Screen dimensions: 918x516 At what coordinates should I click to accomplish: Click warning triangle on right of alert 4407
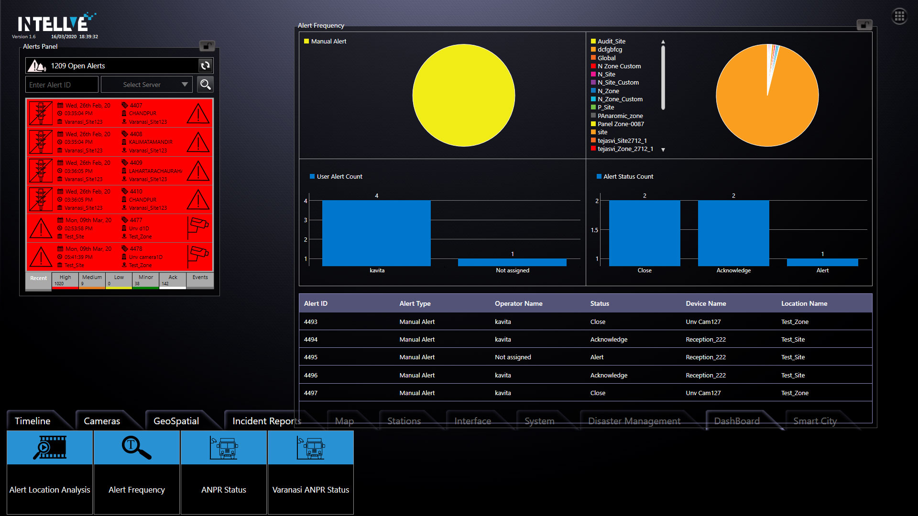click(x=198, y=114)
